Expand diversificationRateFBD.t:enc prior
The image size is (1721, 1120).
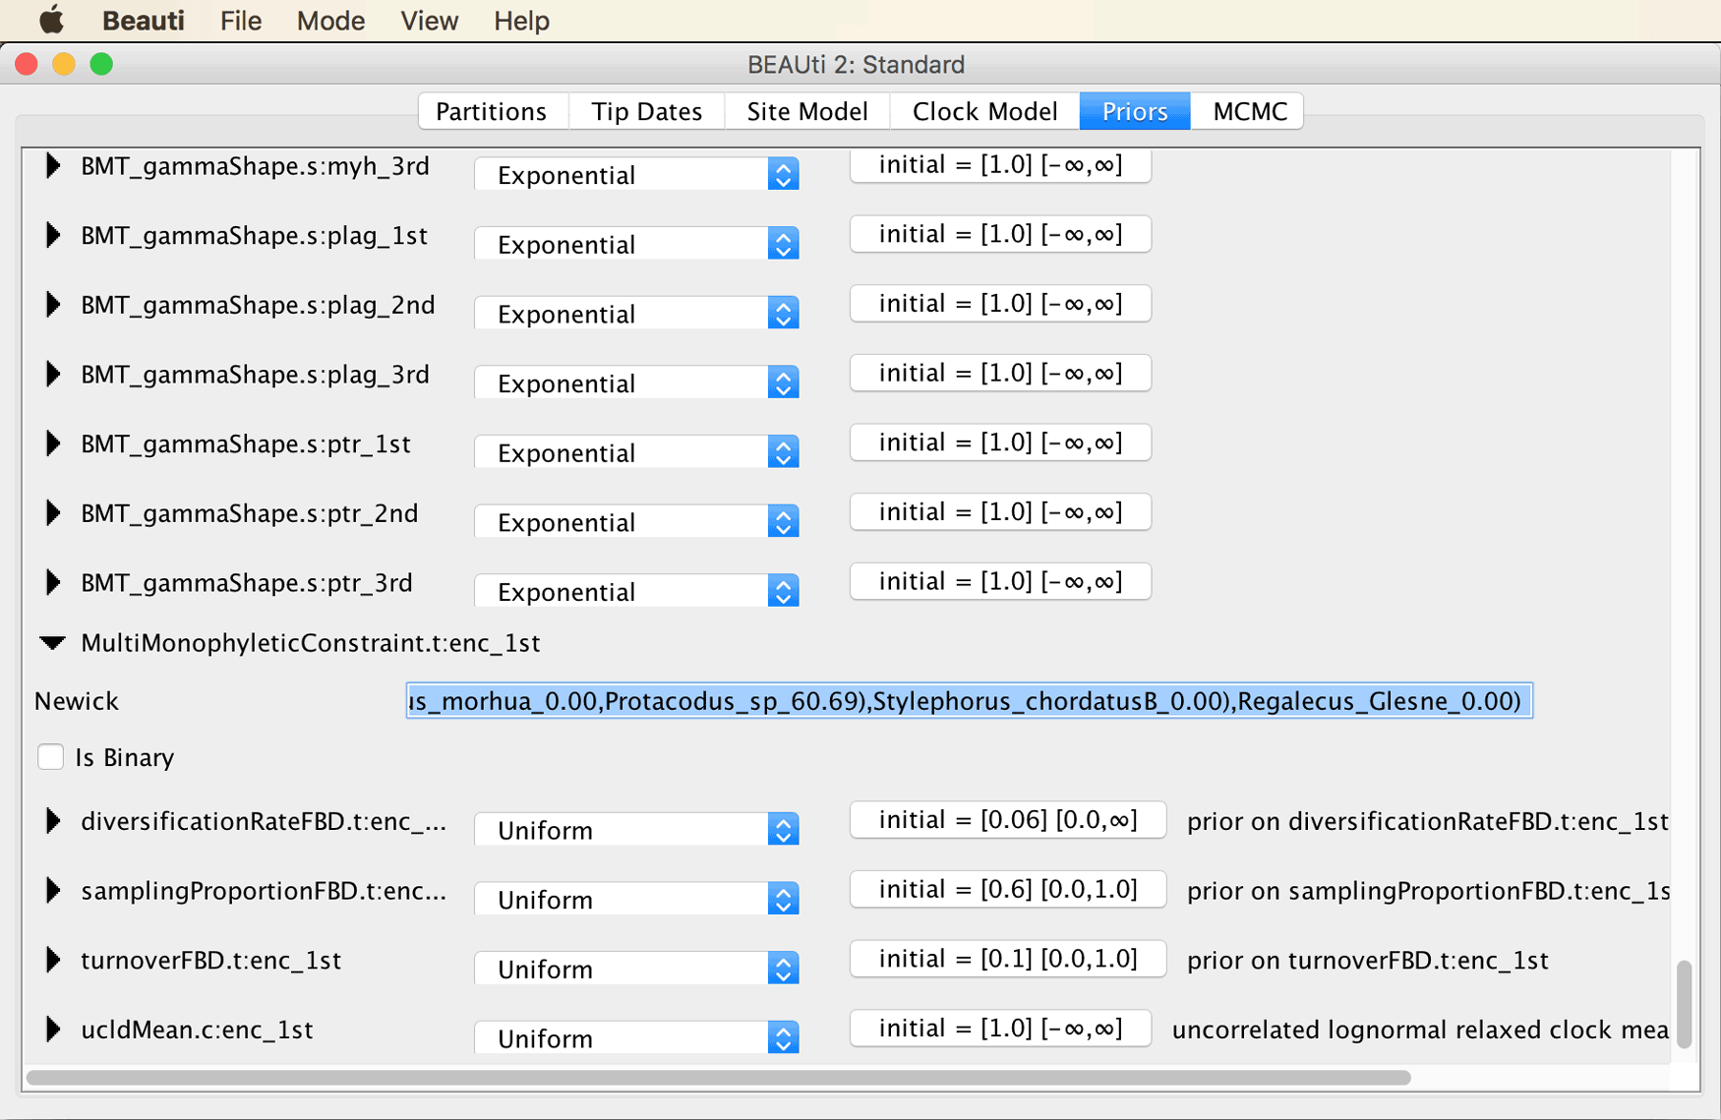click(53, 821)
